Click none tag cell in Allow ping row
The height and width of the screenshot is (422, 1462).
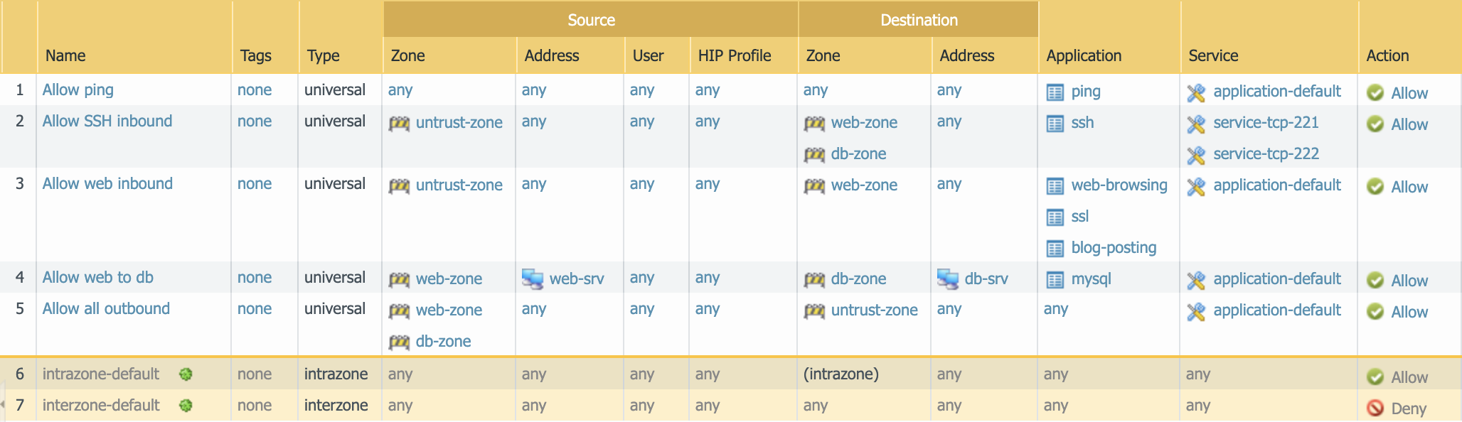pos(255,90)
